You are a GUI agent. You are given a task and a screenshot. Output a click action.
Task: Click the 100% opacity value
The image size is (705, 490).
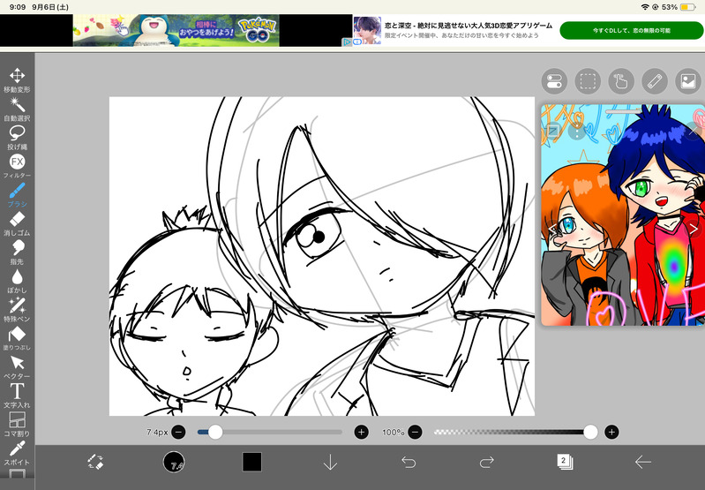pos(393,433)
